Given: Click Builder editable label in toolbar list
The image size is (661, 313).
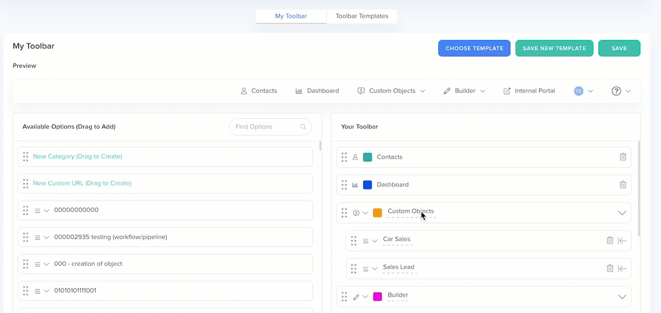Looking at the screenshot, I should (x=398, y=295).
